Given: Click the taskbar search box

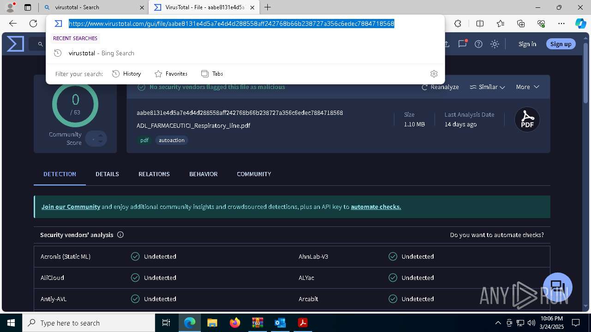Looking at the screenshot, I should 89,323.
